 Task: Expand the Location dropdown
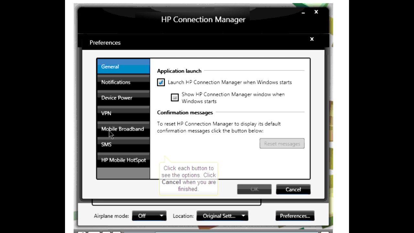pos(222,216)
